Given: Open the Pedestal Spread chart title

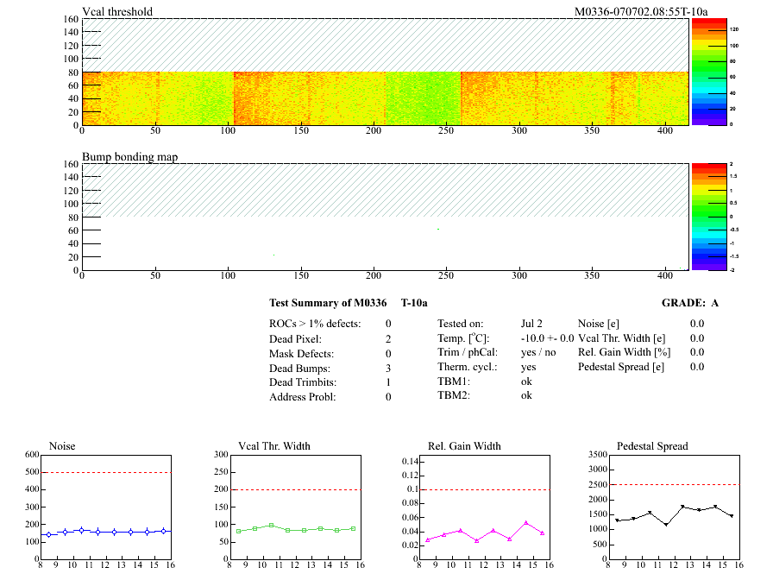Looking at the screenshot, I should coord(653,445).
